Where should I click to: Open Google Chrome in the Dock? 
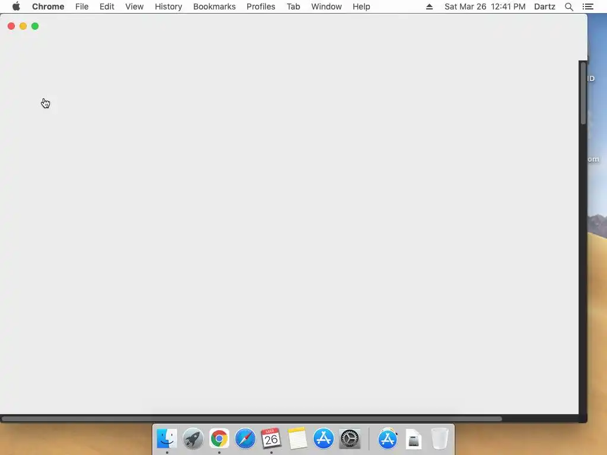(x=219, y=439)
